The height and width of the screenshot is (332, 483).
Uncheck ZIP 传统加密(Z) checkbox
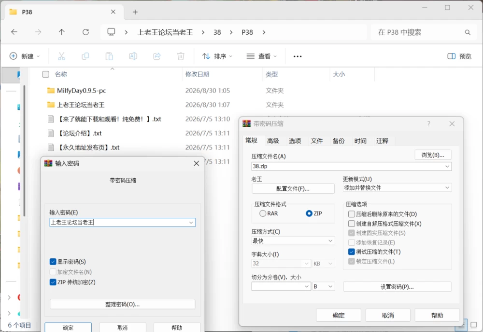pos(53,282)
